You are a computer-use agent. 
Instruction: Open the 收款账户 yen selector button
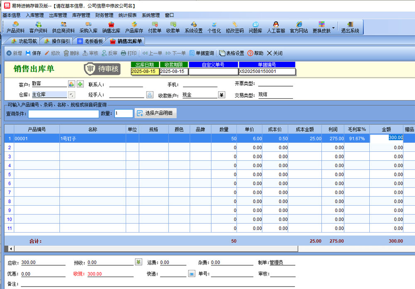tap(222, 95)
